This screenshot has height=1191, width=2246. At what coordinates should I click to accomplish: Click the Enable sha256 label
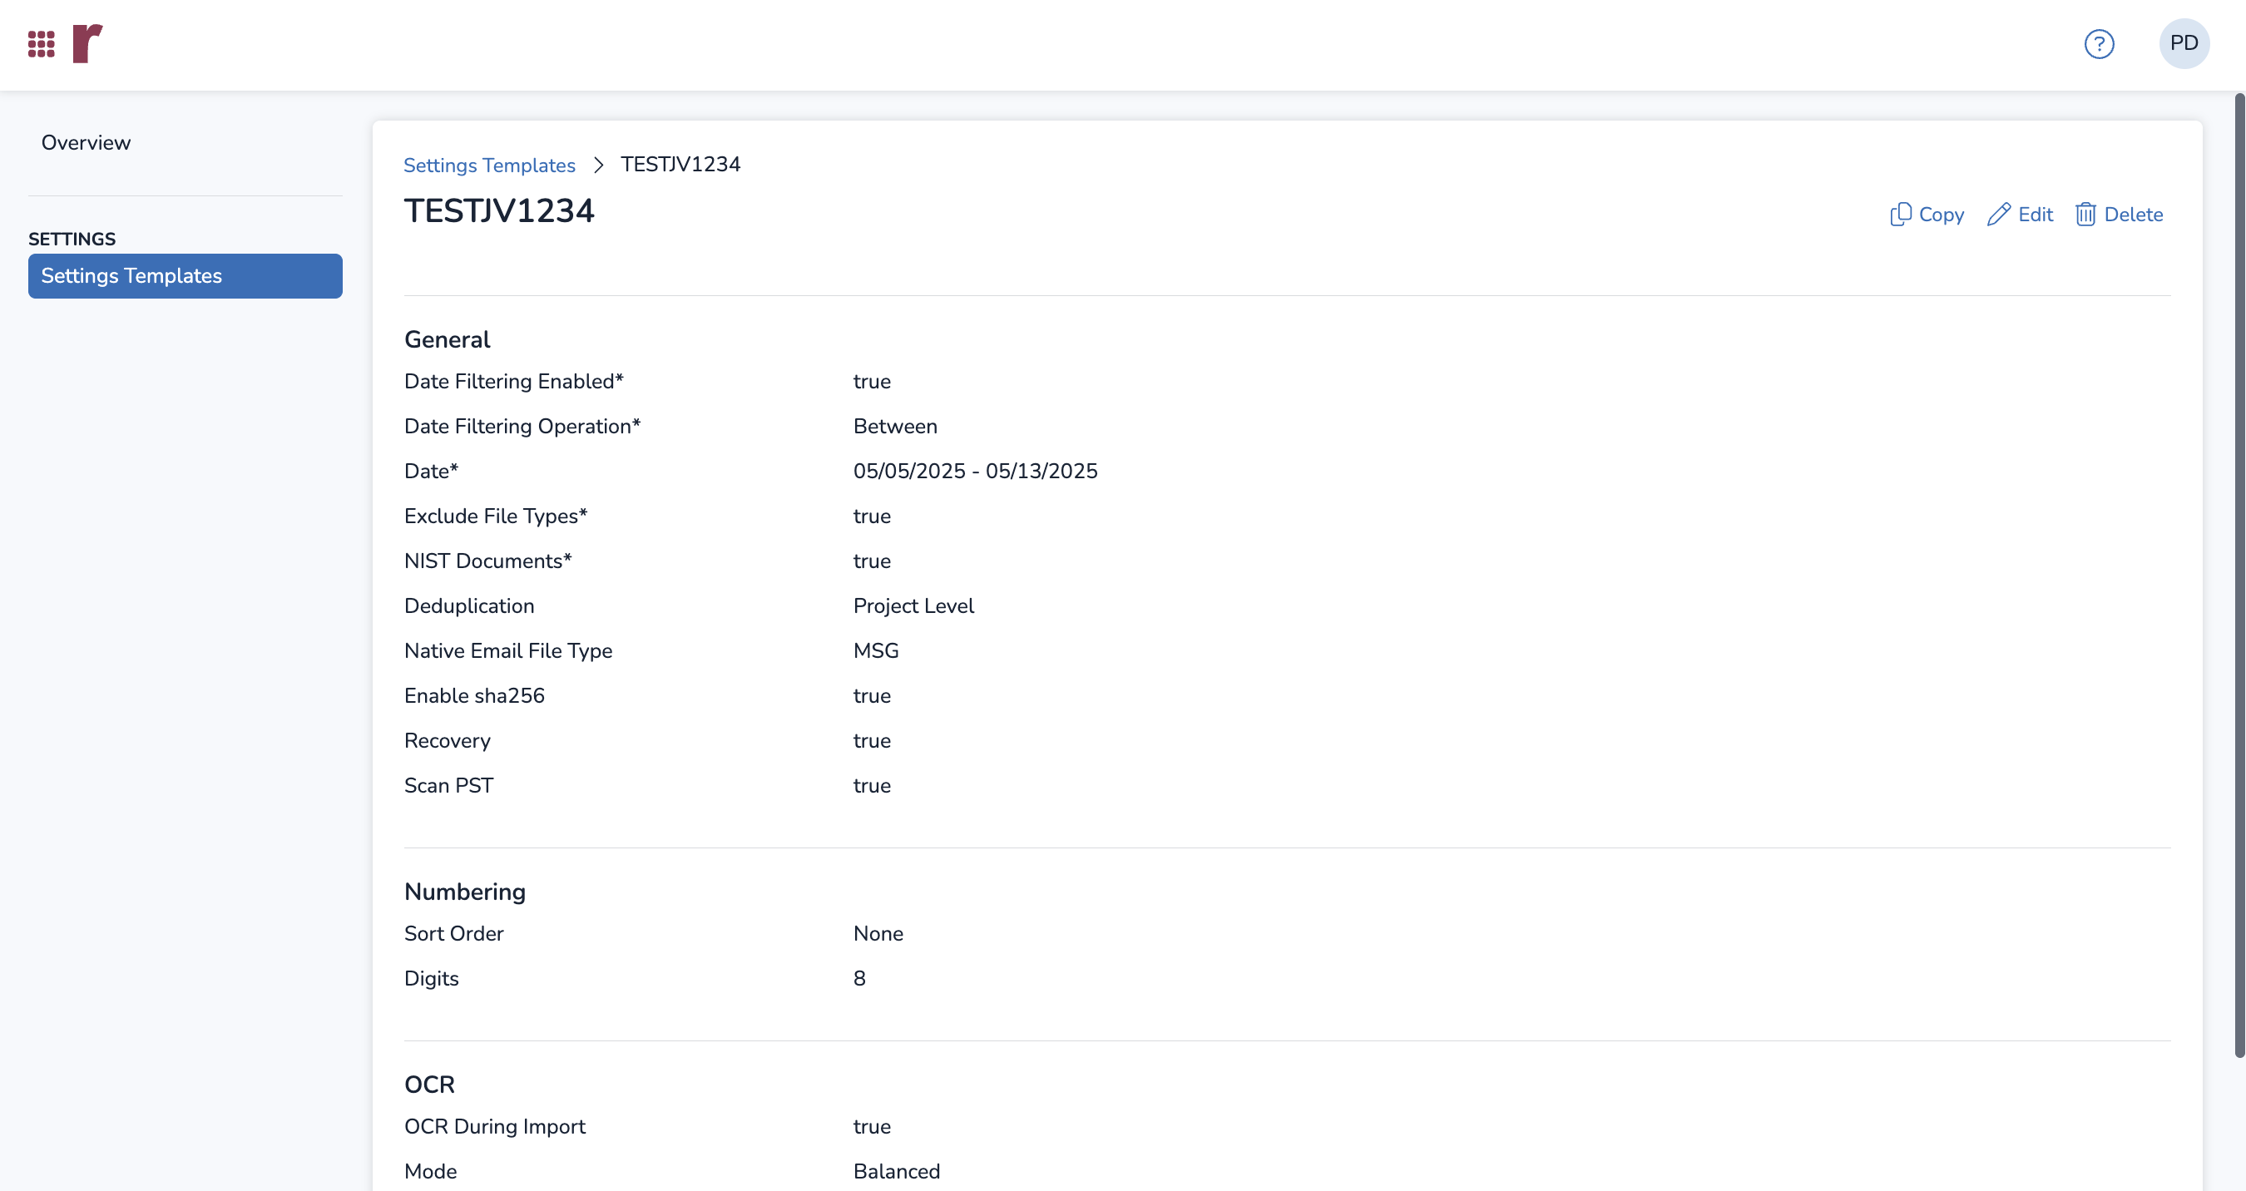pos(473,697)
